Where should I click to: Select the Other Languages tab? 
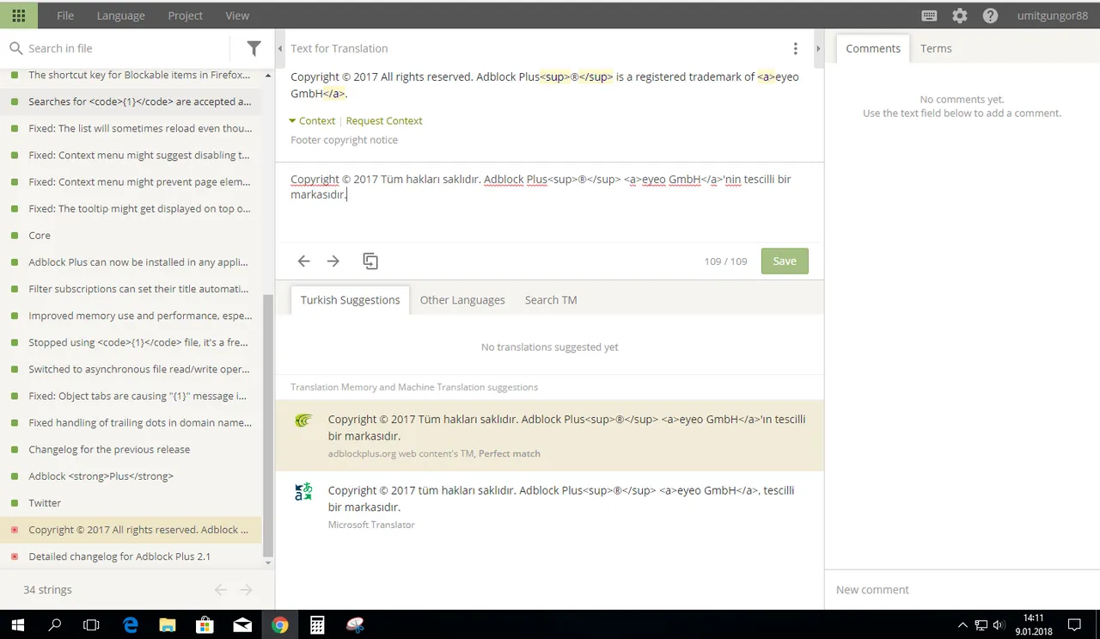point(462,299)
